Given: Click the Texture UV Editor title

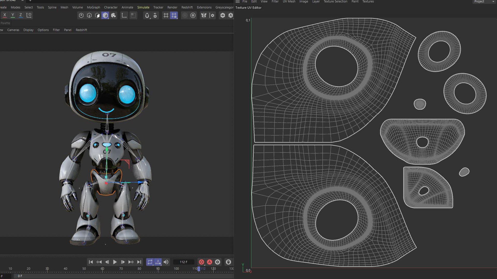Looking at the screenshot, I should pos(248,8).
